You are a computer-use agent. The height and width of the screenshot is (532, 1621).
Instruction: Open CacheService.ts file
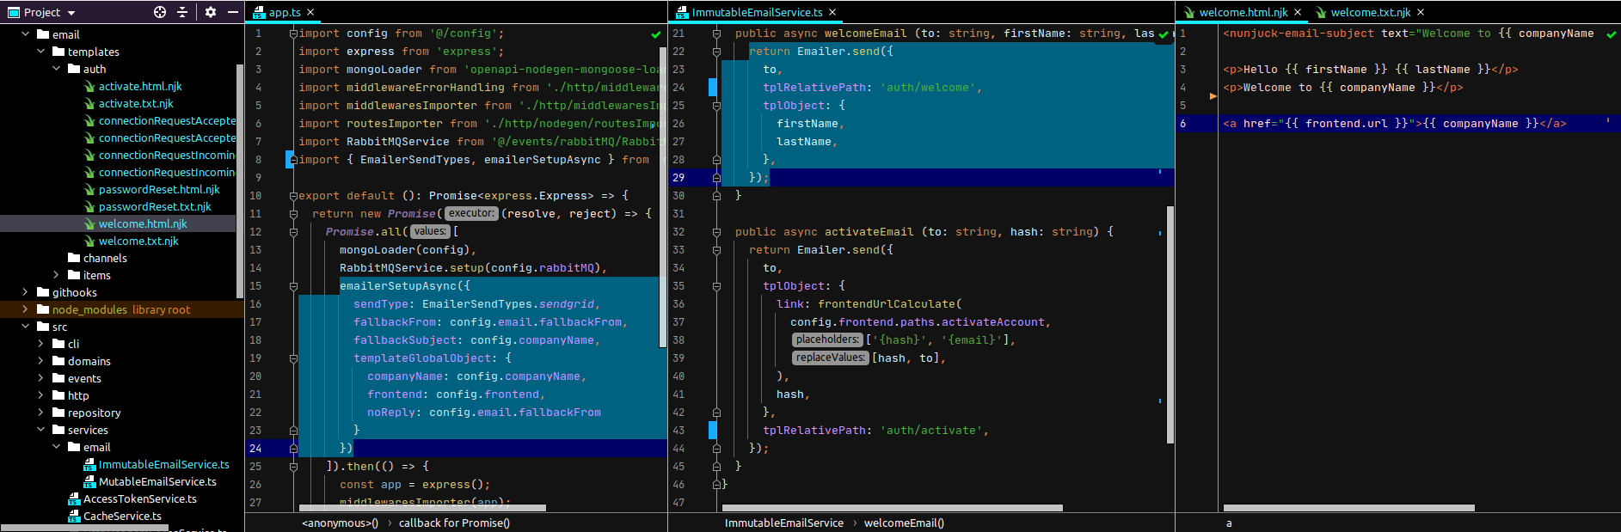(x=122, y=516)
